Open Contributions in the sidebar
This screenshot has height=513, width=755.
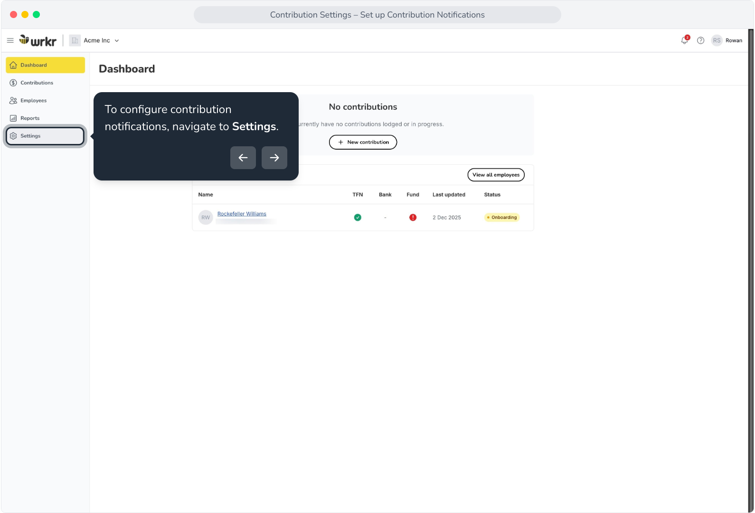tap(45, 83)
